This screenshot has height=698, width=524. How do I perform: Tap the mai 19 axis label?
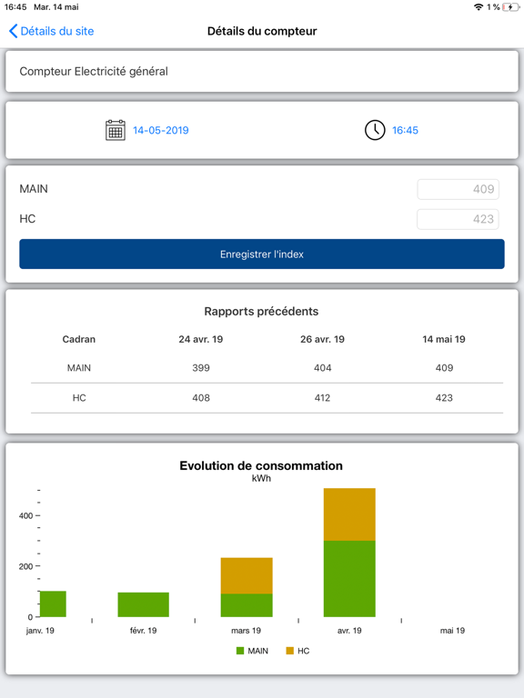(452, 631)
